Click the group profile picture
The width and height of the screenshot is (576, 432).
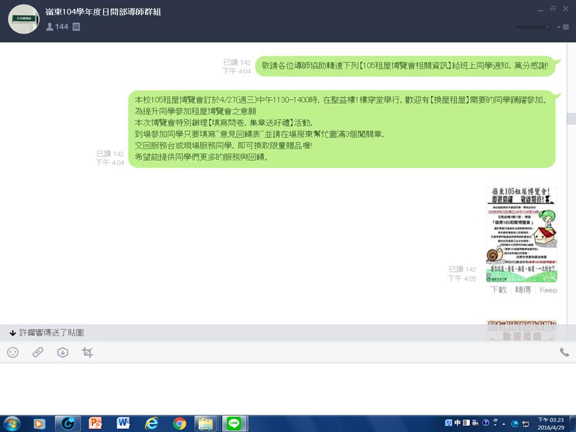tap(24, 19)
